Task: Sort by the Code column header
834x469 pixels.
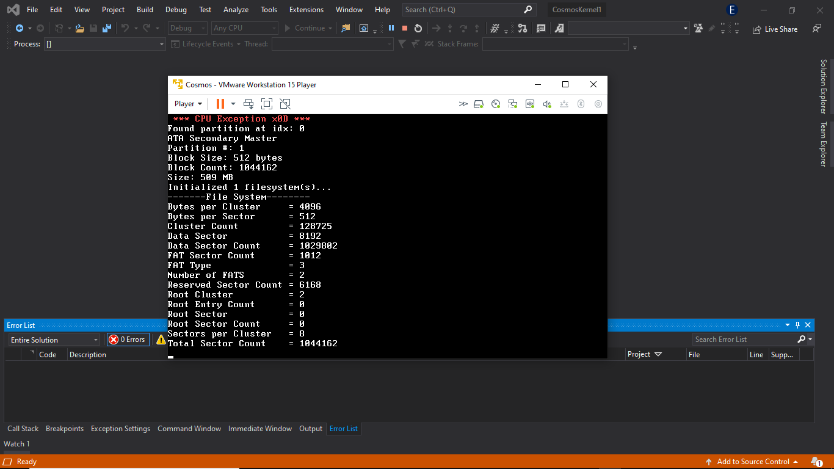Action: pos(48,355)
